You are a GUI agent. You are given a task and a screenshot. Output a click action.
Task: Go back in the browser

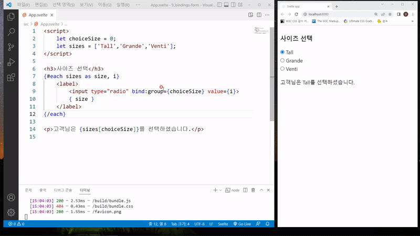(282, 14)
